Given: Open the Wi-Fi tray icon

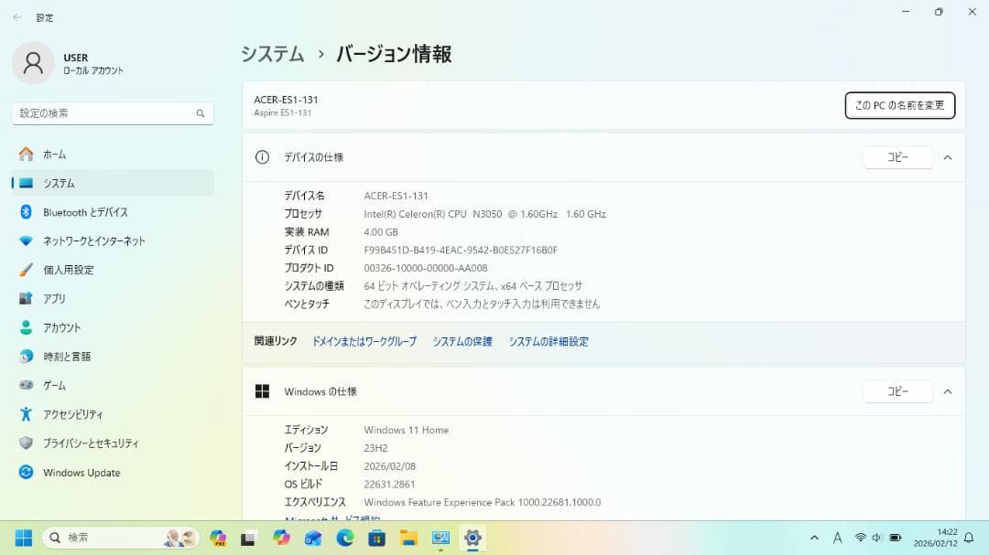Looking at the screenshot, I should (x=860, y=538).
